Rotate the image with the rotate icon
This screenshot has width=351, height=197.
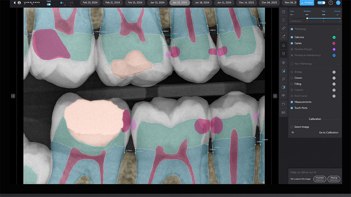tap(284, 105)
